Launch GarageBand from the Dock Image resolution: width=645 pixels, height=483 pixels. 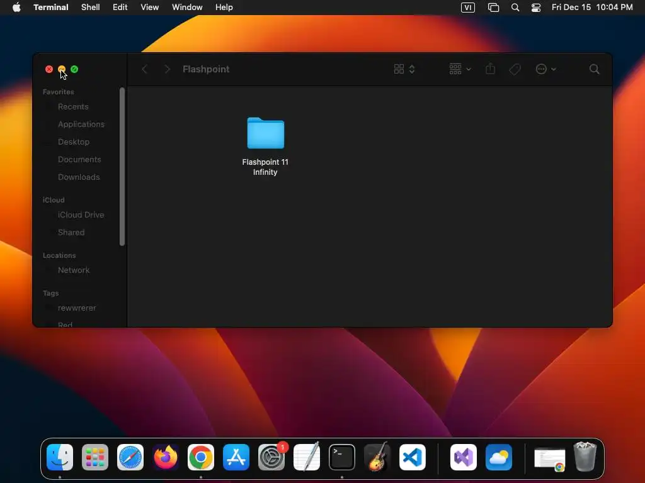(x=377, y=457)
